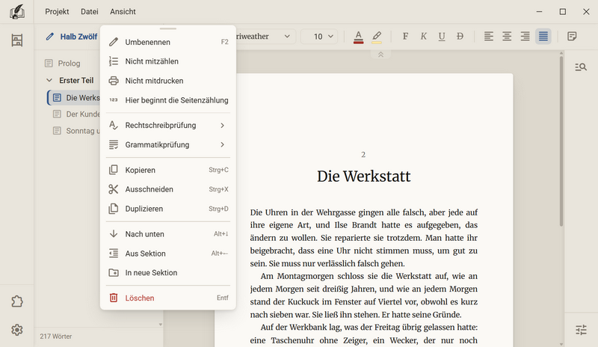Click the scroll-down arrow of scene list

[x=161, y=325]
